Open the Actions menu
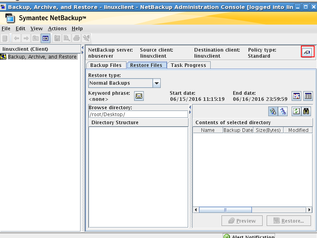The height and width of the screenshot is (238, 317). tap(57, 29)
